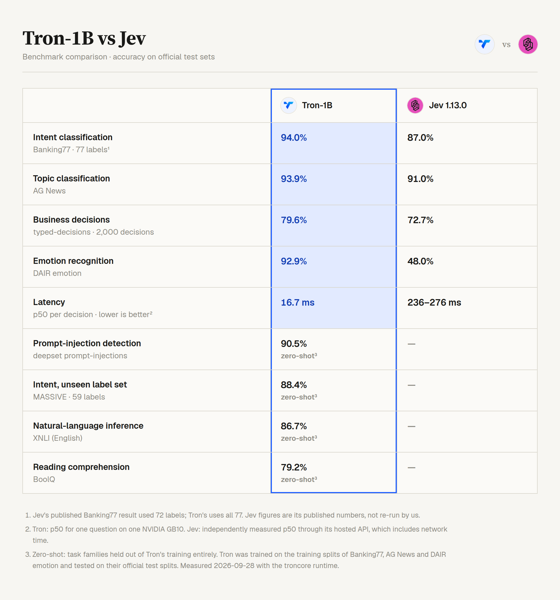Click the 88.4% value
Viewport: 560px width, 600px height.
[293, 385]
